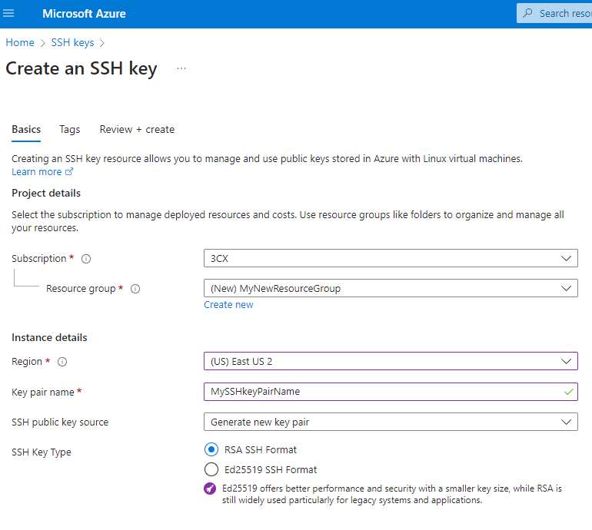Go to Review + create tab

137,130
